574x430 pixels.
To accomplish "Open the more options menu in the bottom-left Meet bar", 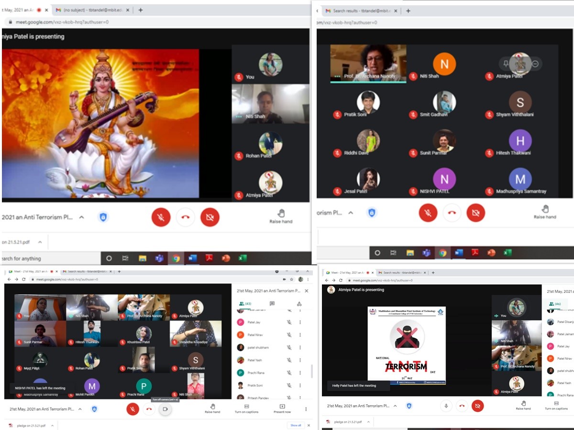I will [306, 409].
